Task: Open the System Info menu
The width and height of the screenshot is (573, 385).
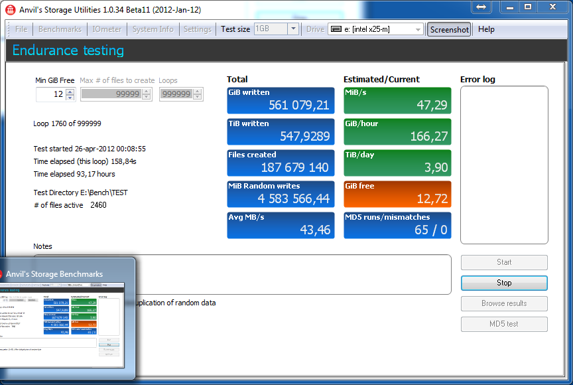Action: (153, 29)
